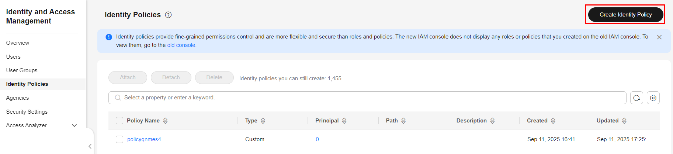Viewport: 673px width, 154px height.
Task: Expand the Access Analyzer menu
Action: [74, 125]
